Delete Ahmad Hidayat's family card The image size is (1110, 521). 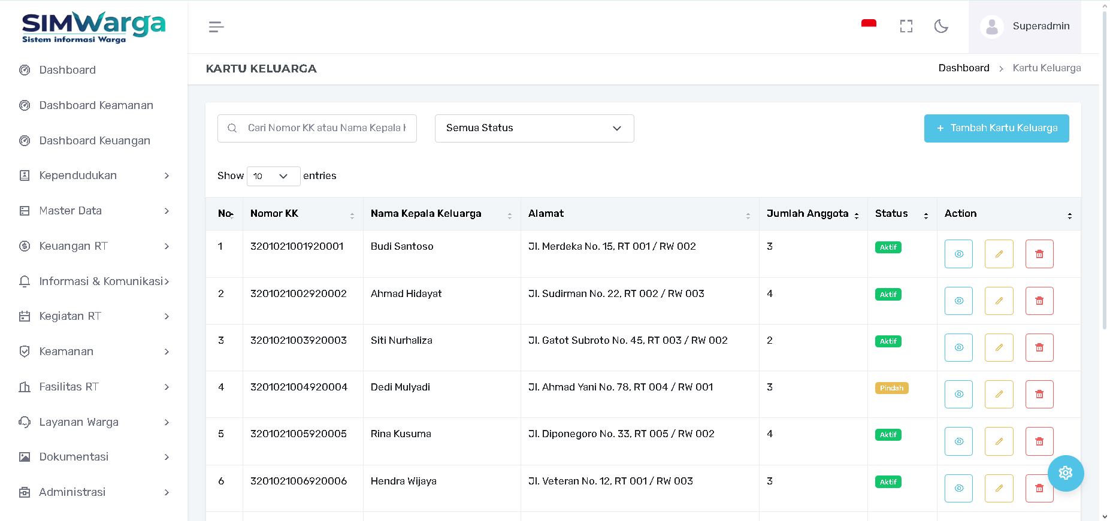pyautogui.click(x=1039, y=301)
